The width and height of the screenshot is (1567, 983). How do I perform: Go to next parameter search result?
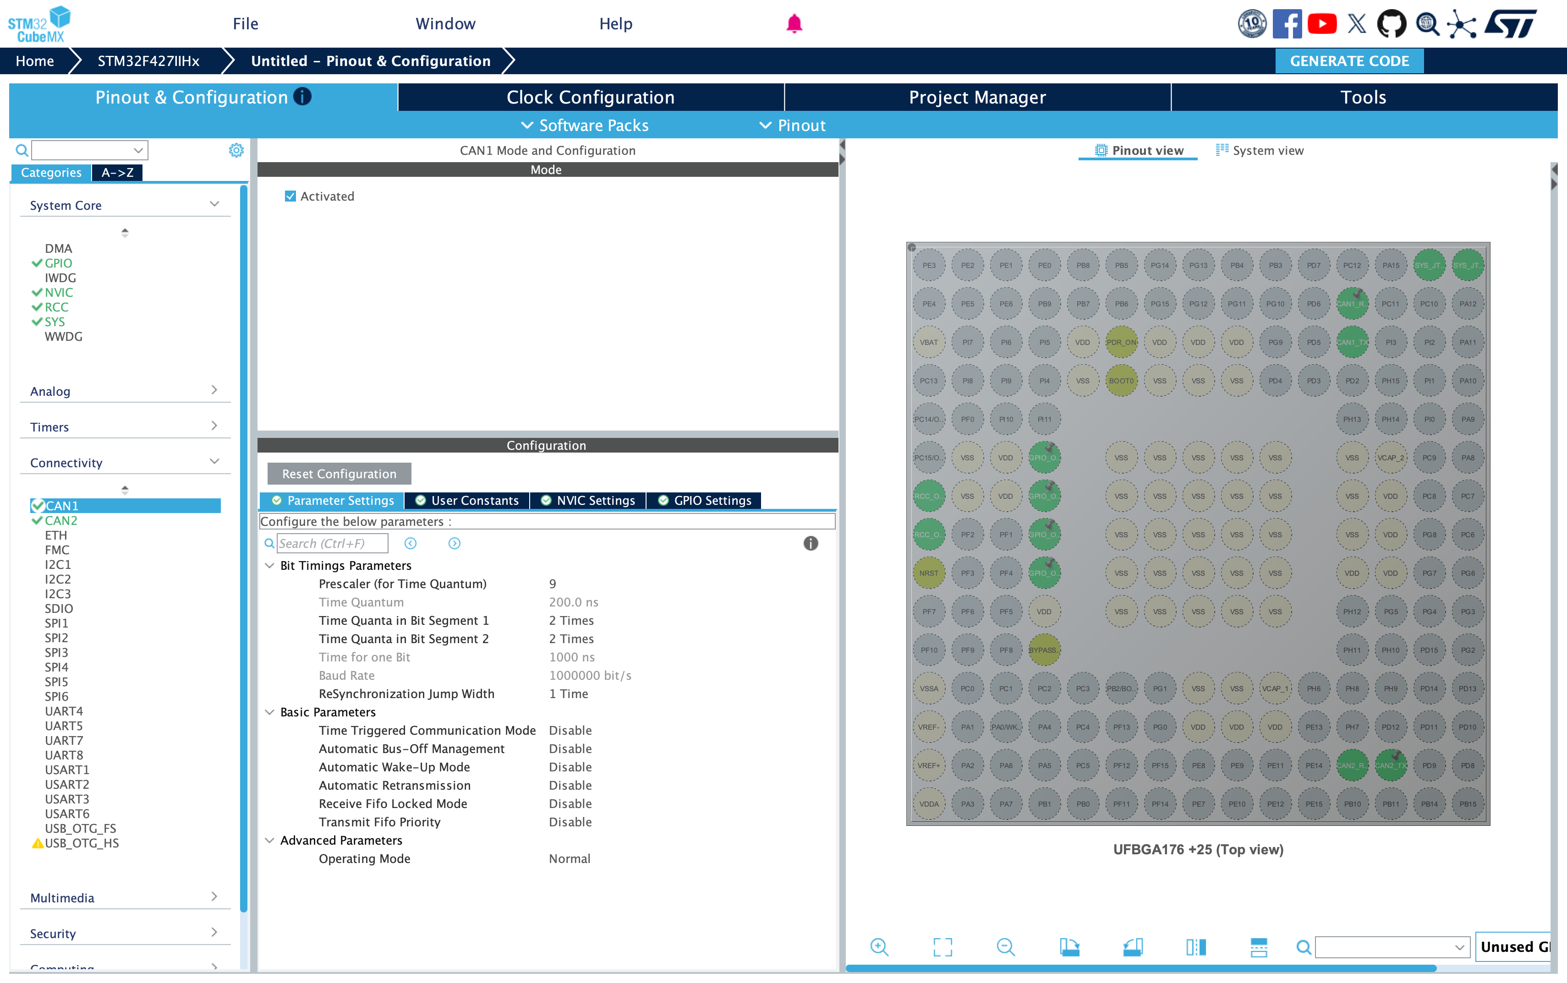tap(455, 544)
